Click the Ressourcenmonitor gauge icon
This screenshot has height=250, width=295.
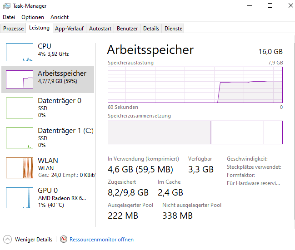[x=64, y=239]
